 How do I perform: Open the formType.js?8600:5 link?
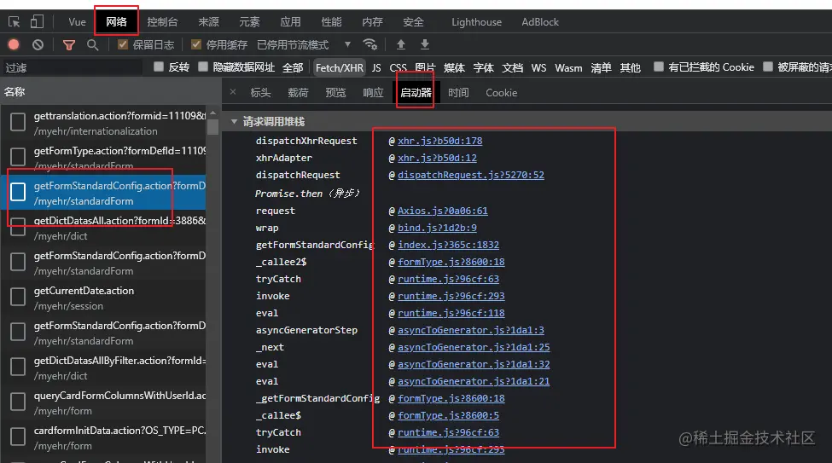pos(448,416)
